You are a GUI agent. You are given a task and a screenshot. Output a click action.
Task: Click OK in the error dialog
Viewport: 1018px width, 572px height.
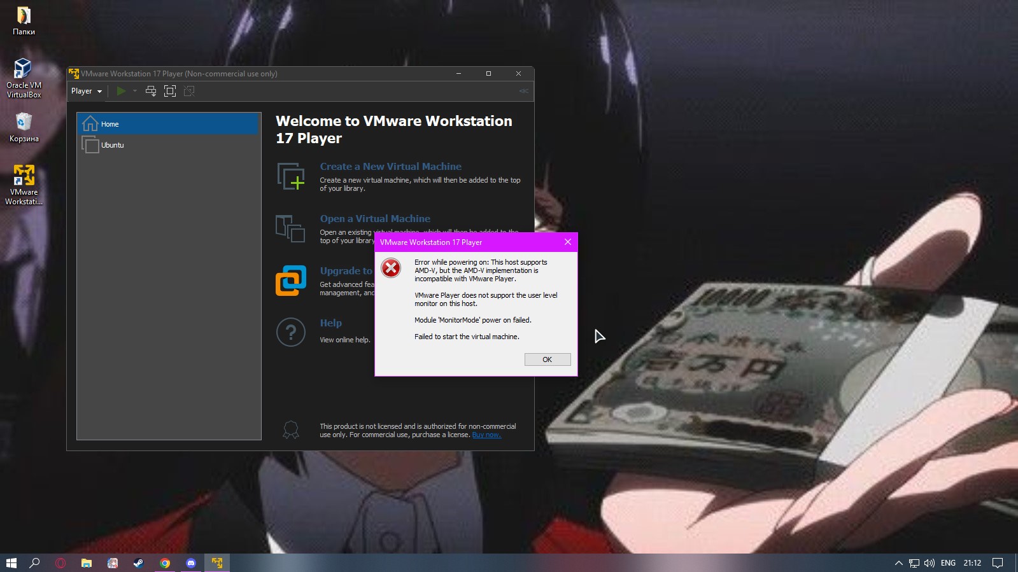pos(547,359)
